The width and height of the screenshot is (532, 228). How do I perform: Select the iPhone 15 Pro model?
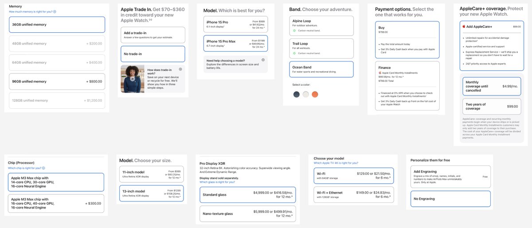pyautogui.click(x=235, y=24)
